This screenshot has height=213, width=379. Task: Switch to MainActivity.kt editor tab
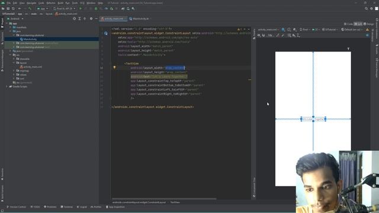pyautogui.click(x=140, y=18)
